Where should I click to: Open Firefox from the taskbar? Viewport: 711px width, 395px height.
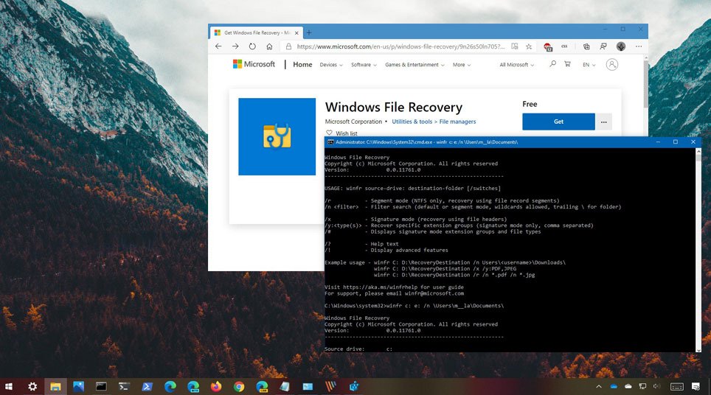tap(216, 386)
